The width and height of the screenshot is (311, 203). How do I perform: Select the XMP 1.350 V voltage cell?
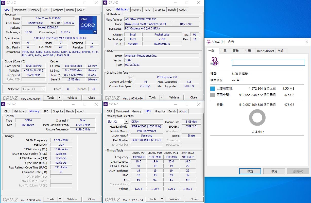188,189
